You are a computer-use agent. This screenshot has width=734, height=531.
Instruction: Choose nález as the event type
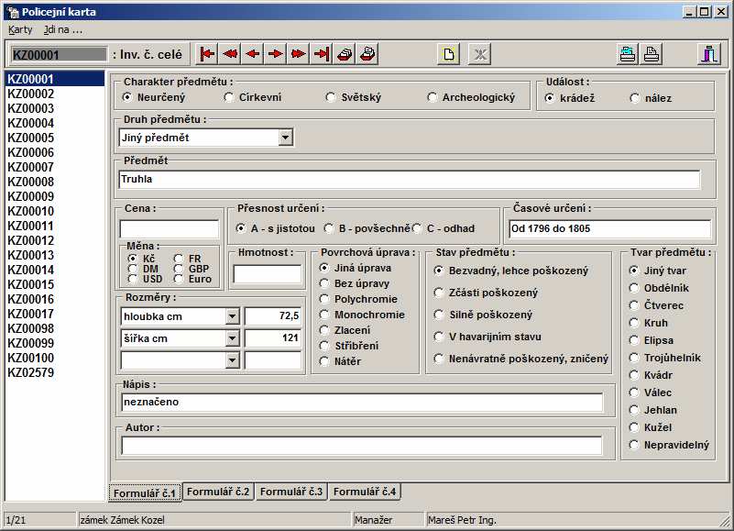[x=635, y=98]
